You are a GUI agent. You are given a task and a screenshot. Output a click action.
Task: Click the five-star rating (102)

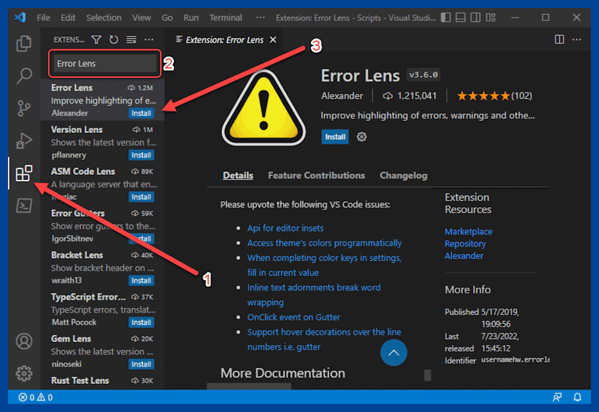pos(494,96)
